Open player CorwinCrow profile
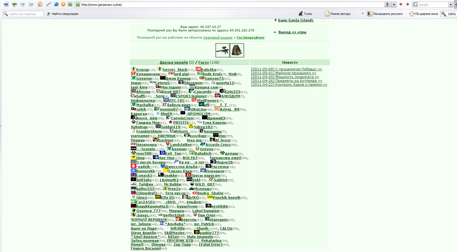The width and height of the screenshot is (457, 252). tap(182, 118)
